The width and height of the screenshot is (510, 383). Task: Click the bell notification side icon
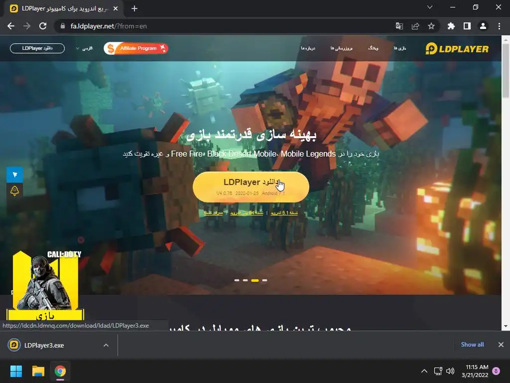14,191
